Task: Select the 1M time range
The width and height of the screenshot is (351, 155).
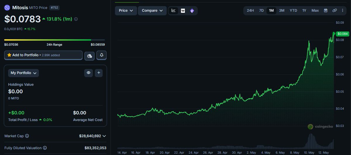Action: point(271,10)
